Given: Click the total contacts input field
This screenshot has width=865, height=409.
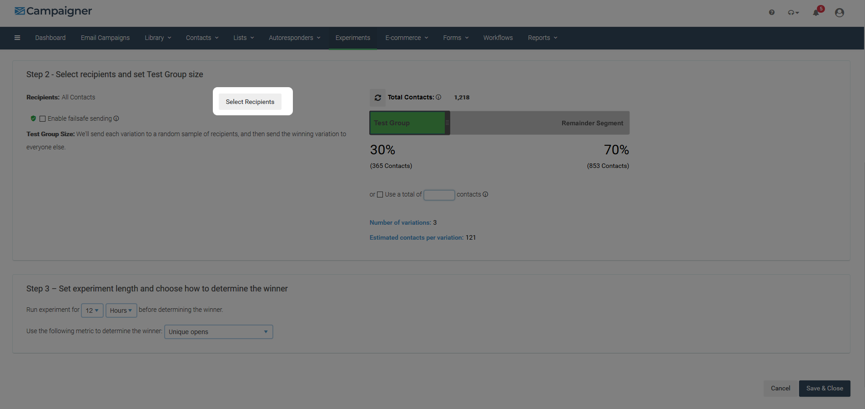Looking at the screenshot, I should point(439,195).
